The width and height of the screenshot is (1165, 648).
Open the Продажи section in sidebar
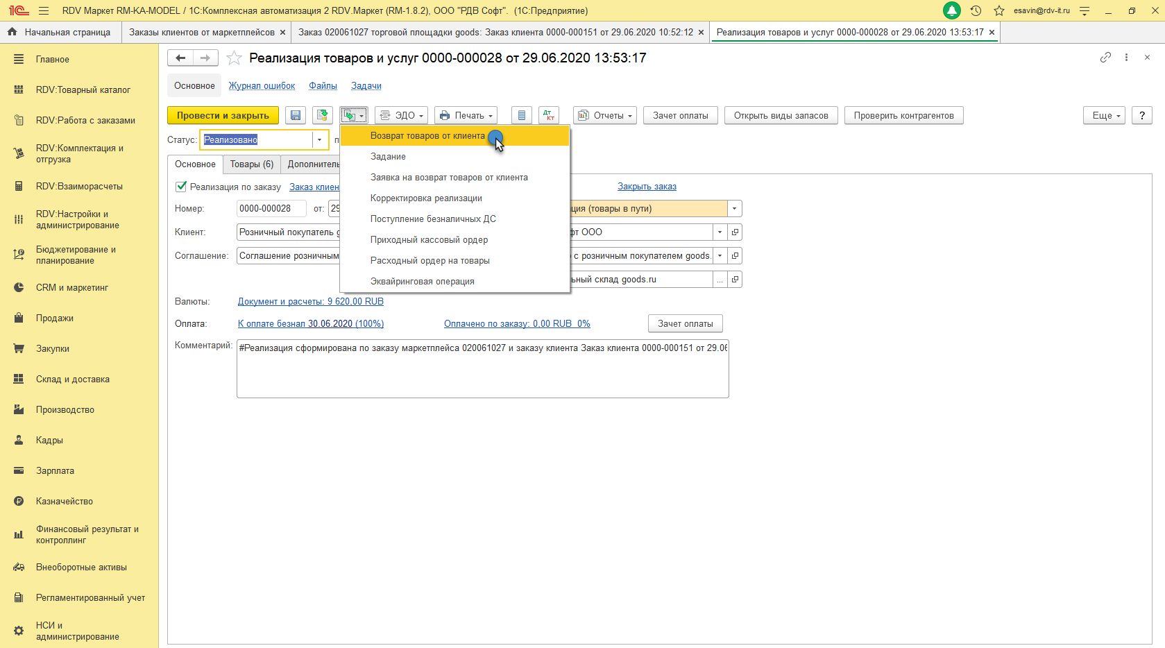[55, 318]
